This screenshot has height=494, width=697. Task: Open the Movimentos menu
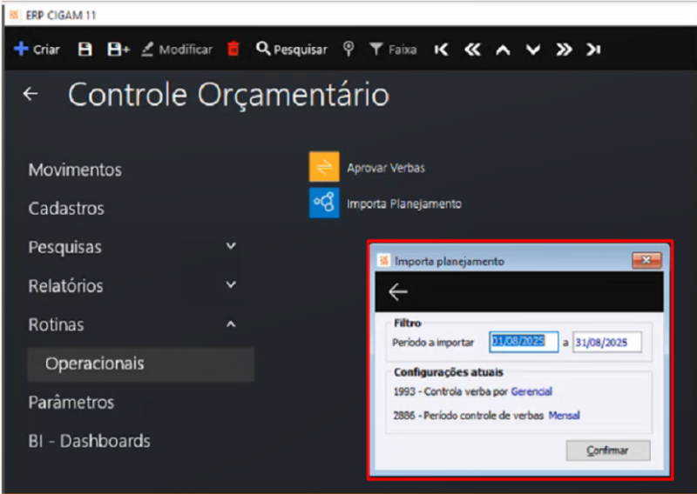75,170
